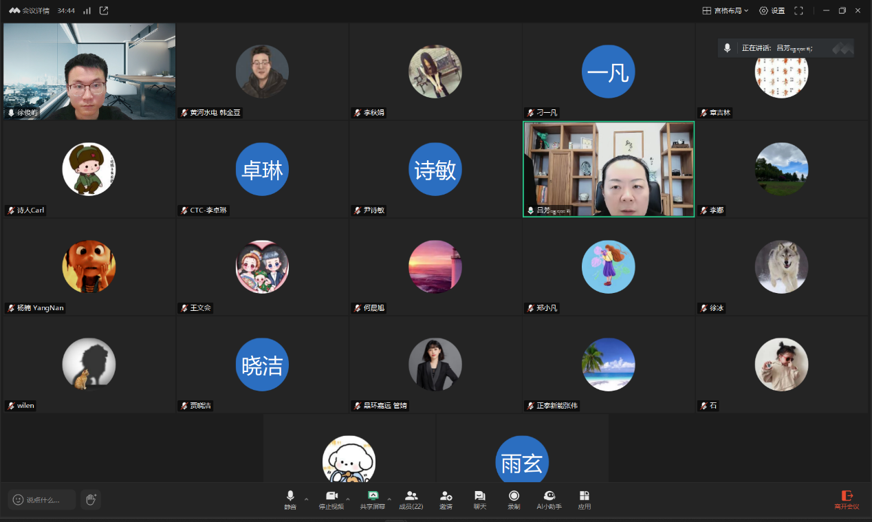Open the 应用 apps icon
This screenshot has width=872, height=522.
[584, 499]
